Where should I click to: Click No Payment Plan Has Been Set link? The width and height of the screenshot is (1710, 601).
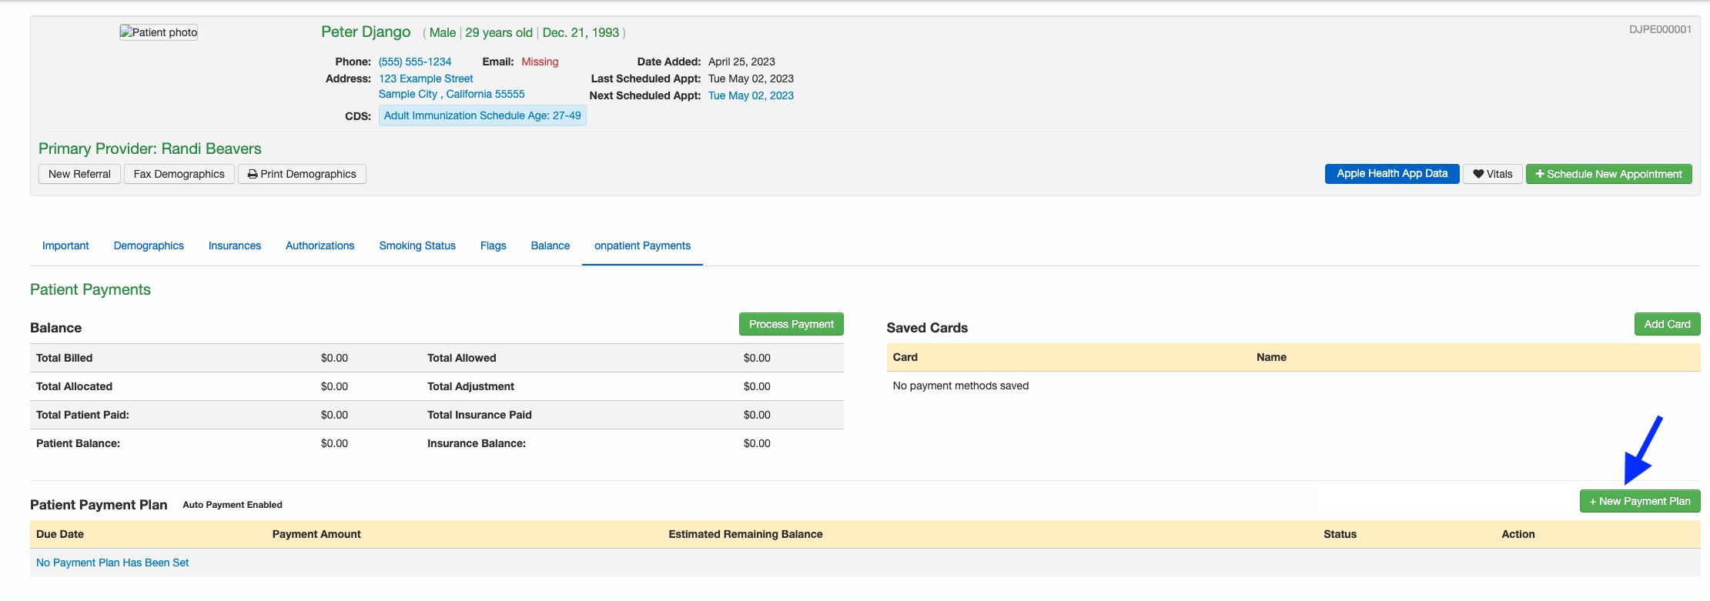[112, 563]
